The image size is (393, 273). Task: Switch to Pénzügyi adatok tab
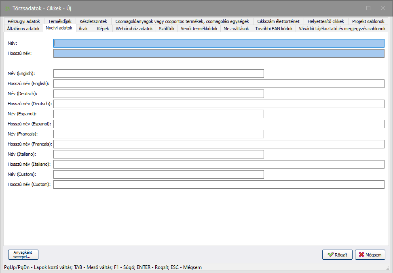tap(24, 21)
